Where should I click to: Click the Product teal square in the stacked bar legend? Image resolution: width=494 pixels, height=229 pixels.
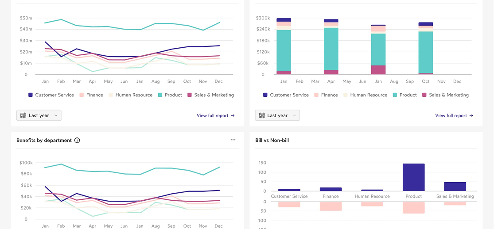(394, 95)
